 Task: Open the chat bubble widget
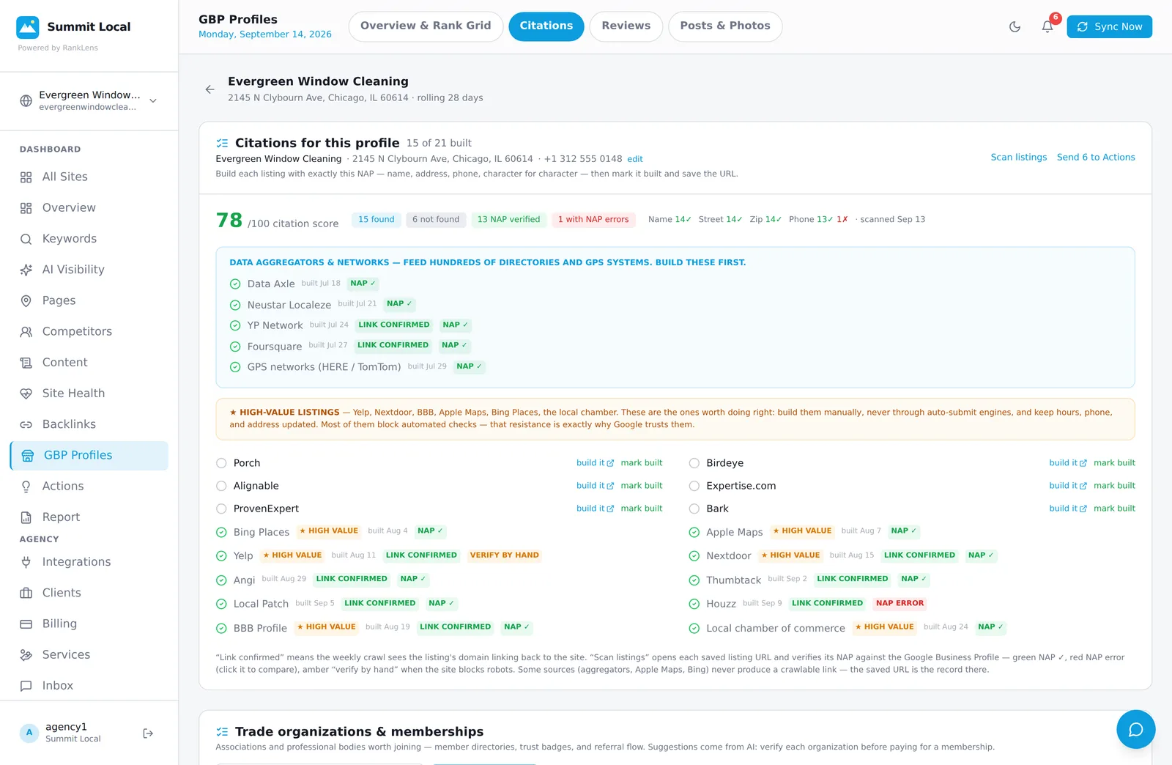click(x=1135, y=729)
